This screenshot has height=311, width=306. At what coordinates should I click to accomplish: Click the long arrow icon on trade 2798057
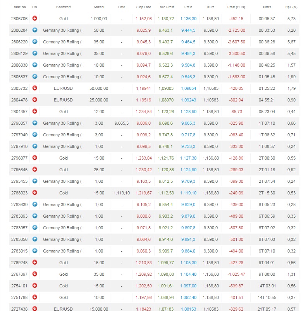[x=34, y=123]
